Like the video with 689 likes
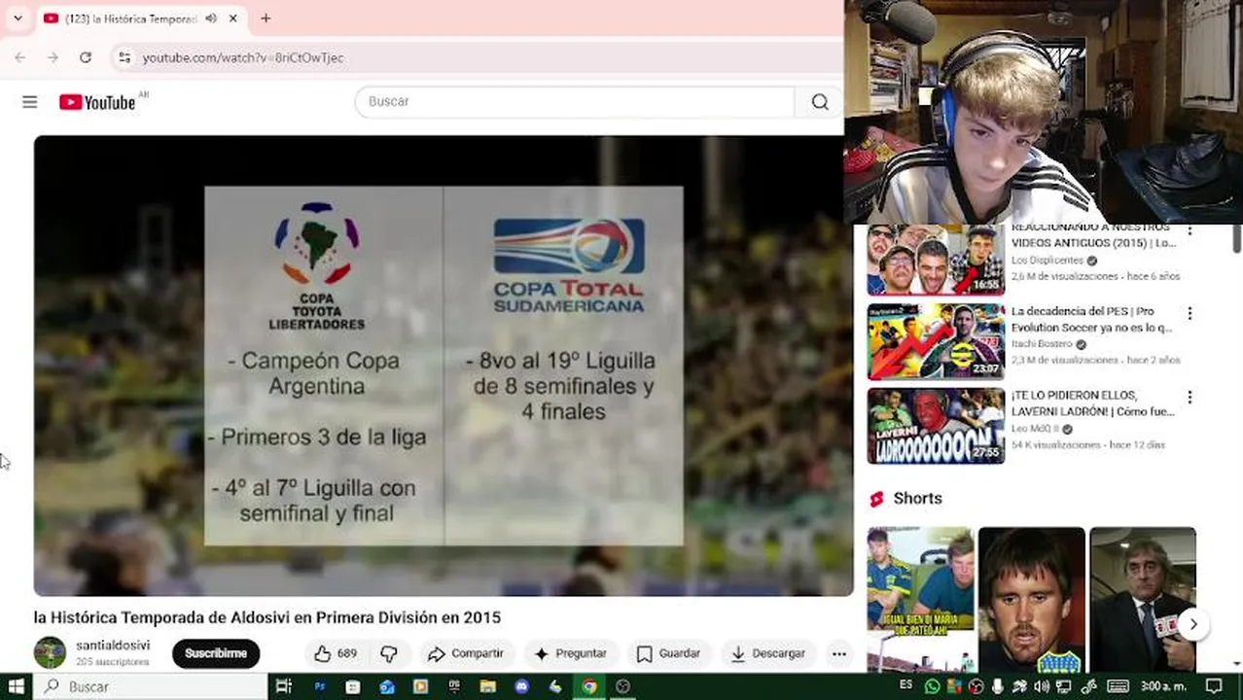1243x700 pixels. 336,653
